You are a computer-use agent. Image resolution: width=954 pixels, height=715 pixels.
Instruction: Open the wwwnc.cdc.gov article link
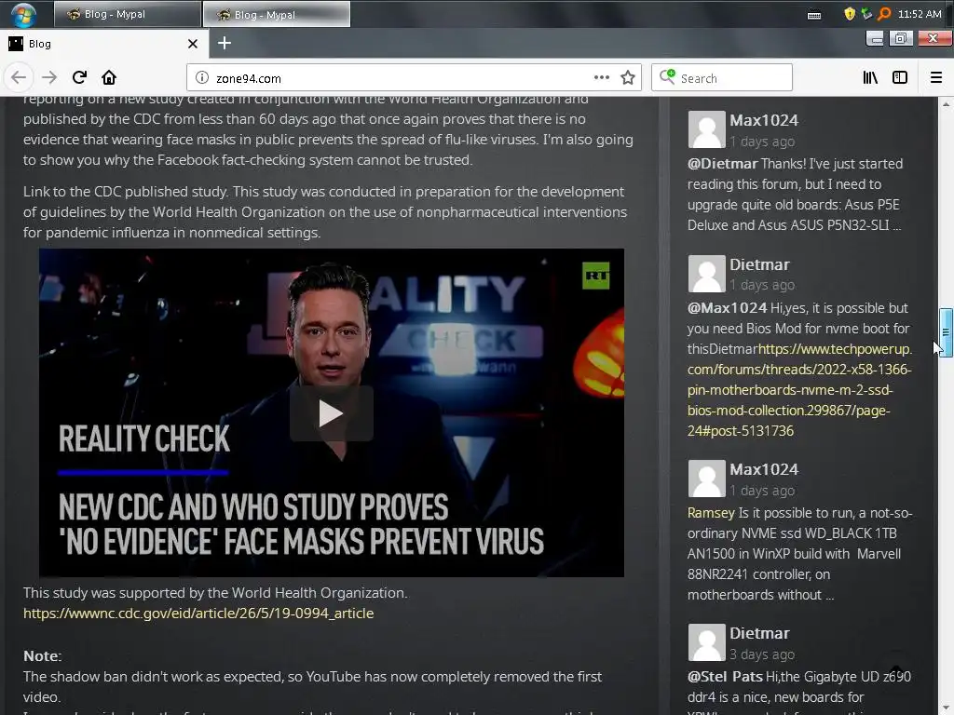(198, 614)
